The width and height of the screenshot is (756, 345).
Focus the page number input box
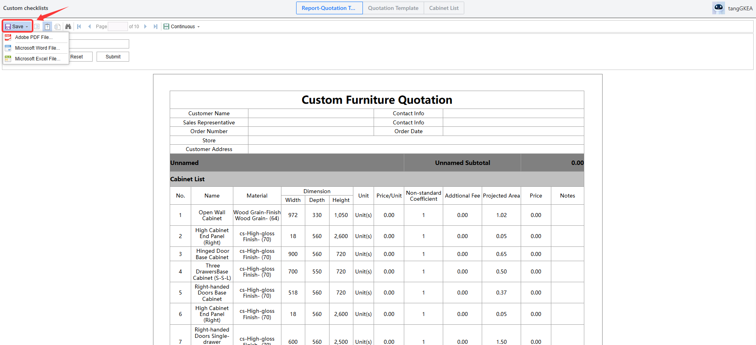tap(118, 27)
